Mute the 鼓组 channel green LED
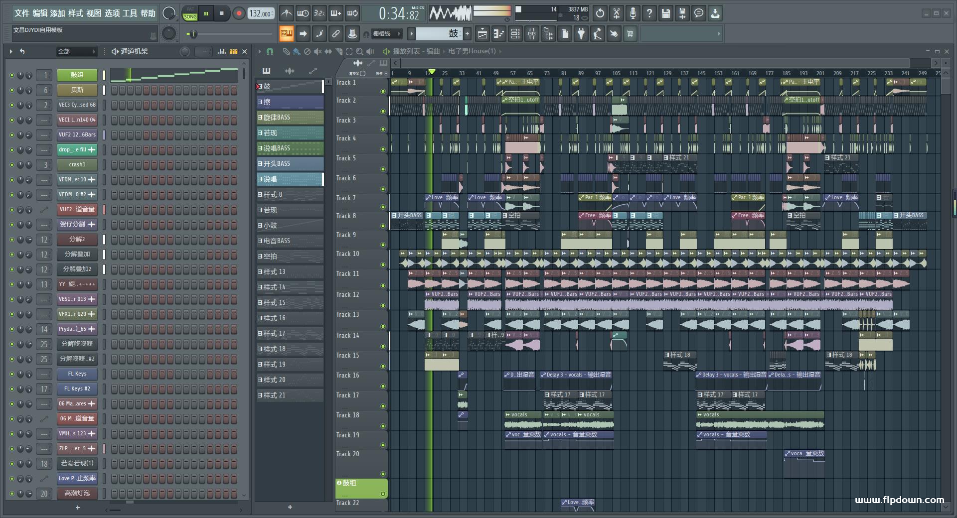 click(12, 75)
